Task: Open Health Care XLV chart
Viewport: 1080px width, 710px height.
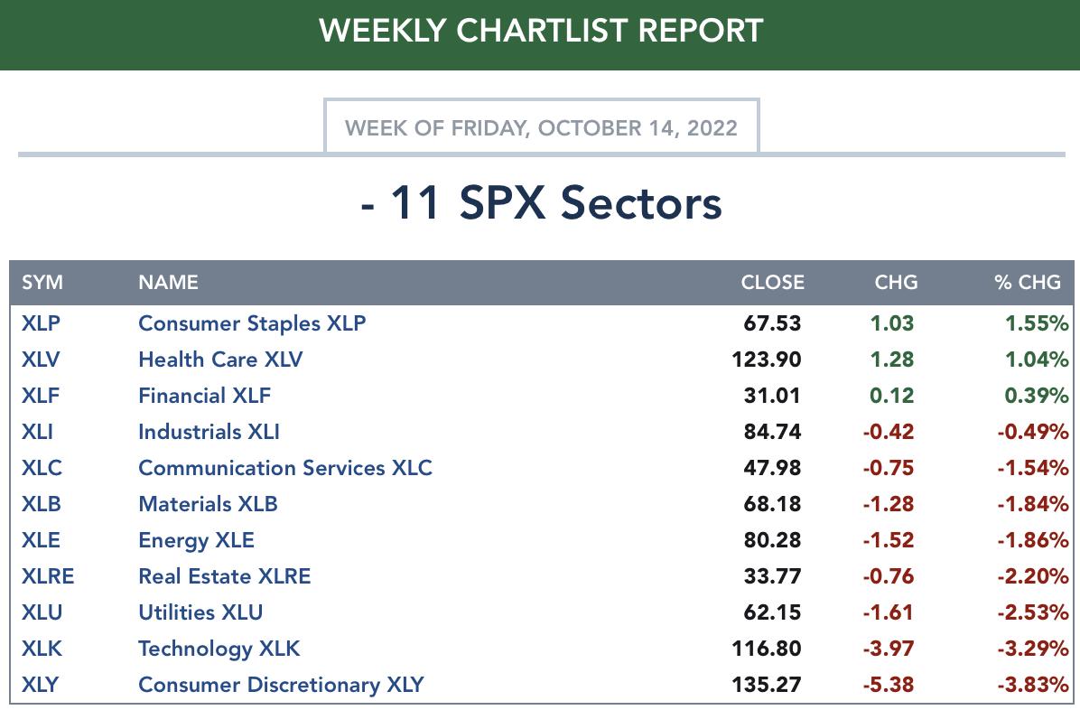Action: tap(220, 360)
